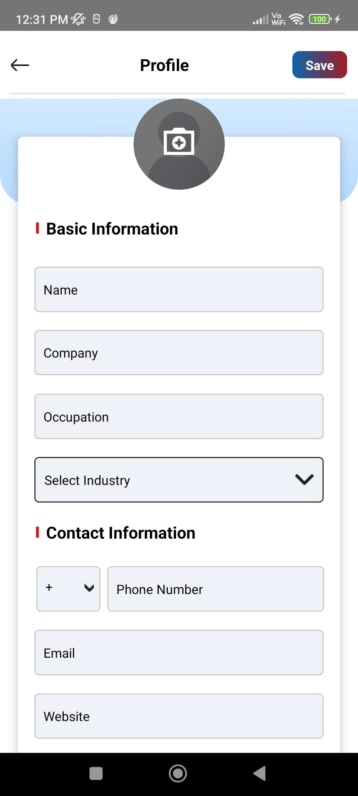Click the Name input field
Screen dimensions: 358x796
pyautogui.click(x=179, y=290)
